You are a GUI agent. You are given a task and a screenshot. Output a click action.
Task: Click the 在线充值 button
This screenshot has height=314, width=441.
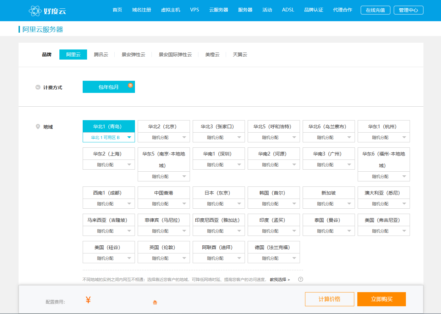376,10
